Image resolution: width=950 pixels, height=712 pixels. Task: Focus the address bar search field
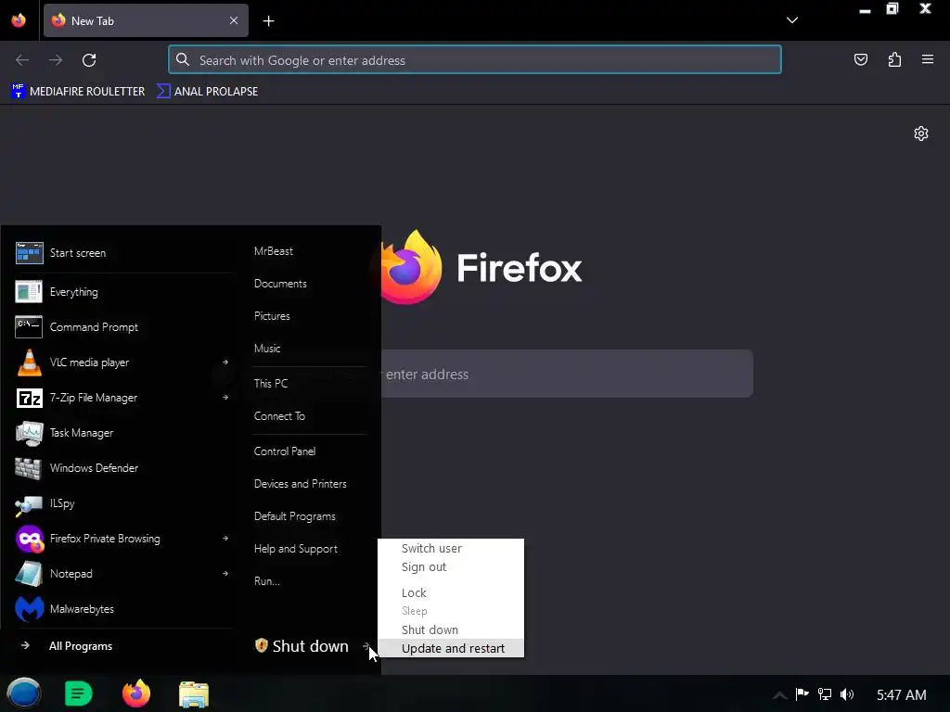click(474, 60)
